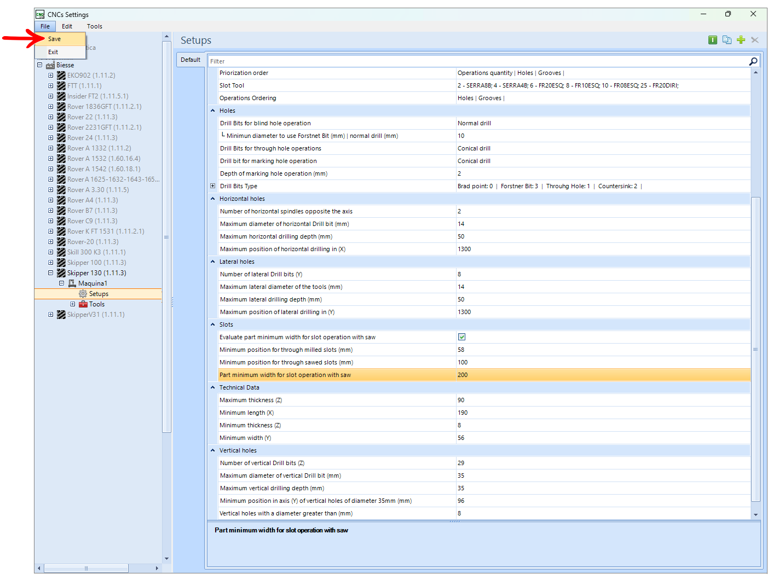Image resolution: width=779 pixels, height=580 pixels.
Task: Click the FTT machine icon
Action: tap(61, 86)
